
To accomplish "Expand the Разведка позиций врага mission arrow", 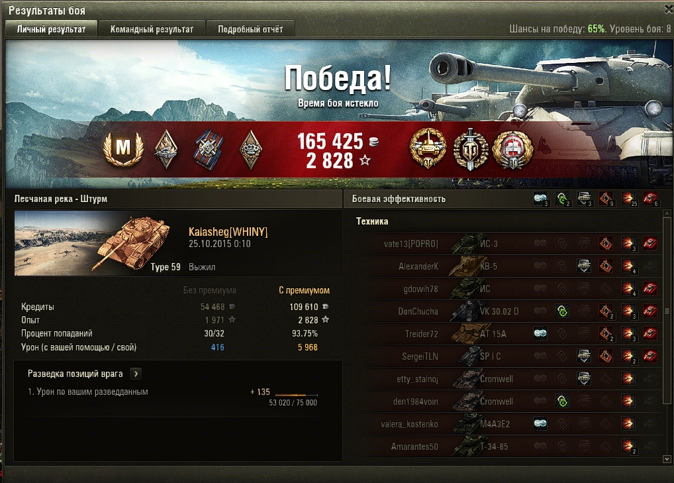I will 136,373.
